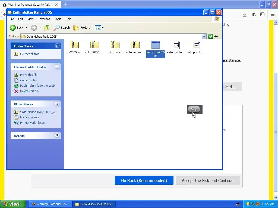The width and height of the screenshot is (278, 208).
Task: Open the Edit menu
Action: [x=21, y=19]
